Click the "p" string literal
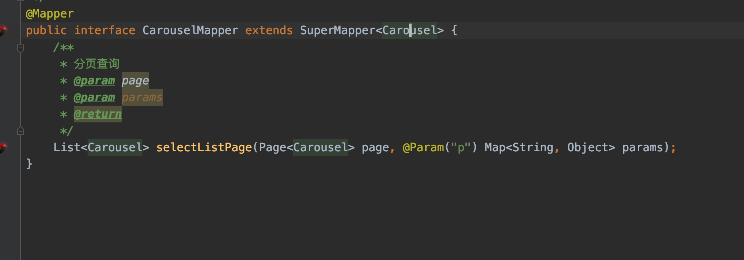This screenshot has height=260, width=744. 461,147
